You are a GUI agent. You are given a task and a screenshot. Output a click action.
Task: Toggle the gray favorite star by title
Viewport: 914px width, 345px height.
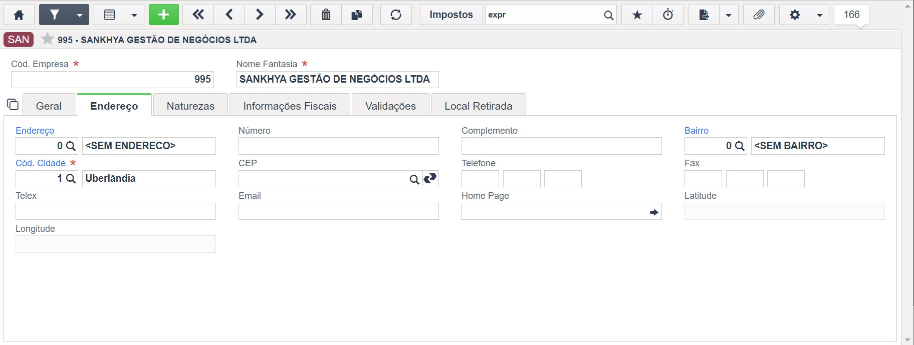click(48, 39)
